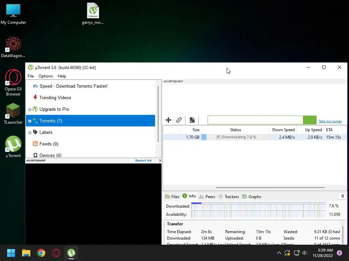Image resolution: width=349 pixels, height=261 pixels.
Task: Click Add Torrent from URL link icon
Action: tap(179, 120)
